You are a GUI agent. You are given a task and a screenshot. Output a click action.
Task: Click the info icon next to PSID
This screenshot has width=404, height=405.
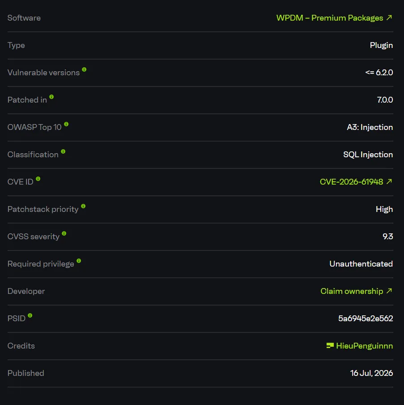30,315
